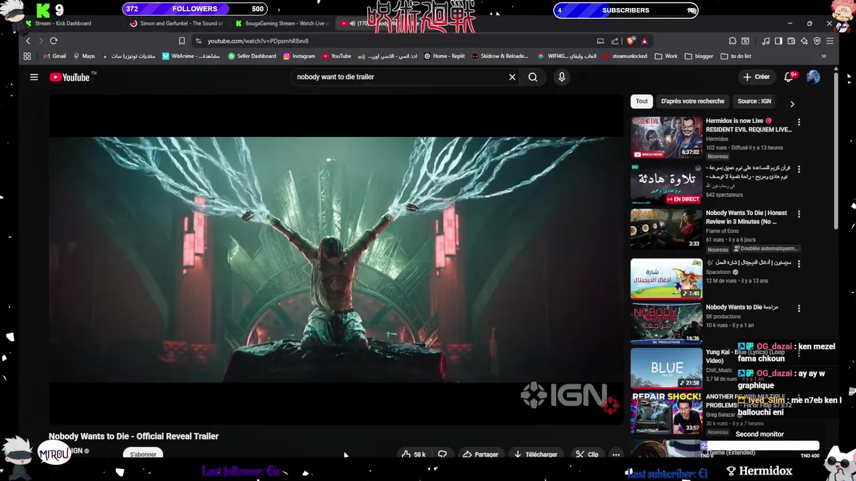Open options for Honest Review video
This screenshot has width=856, height=481.
[798, 214]
